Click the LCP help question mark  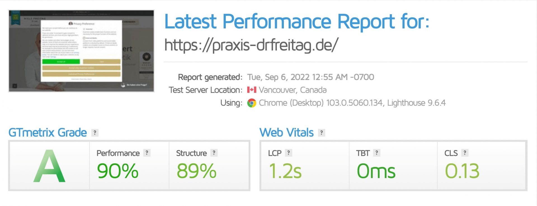click(289, 153)
